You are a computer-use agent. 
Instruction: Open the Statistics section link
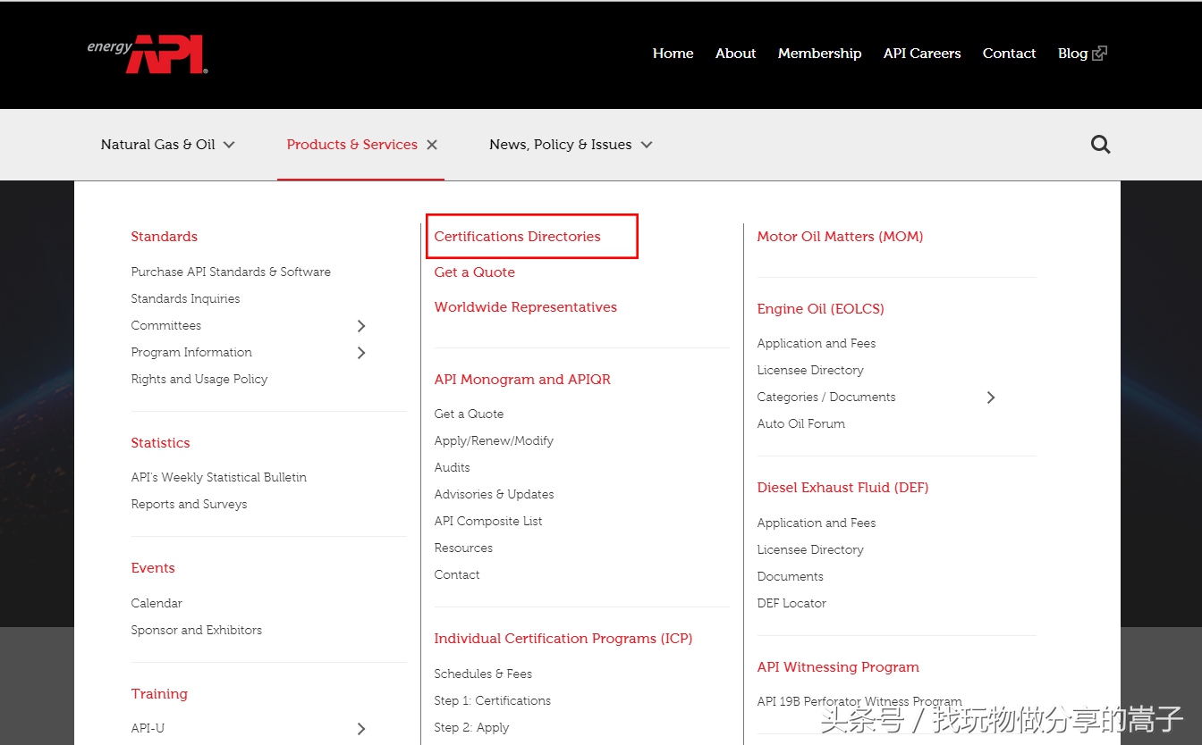pyautogui.click(x=160, y=443)
